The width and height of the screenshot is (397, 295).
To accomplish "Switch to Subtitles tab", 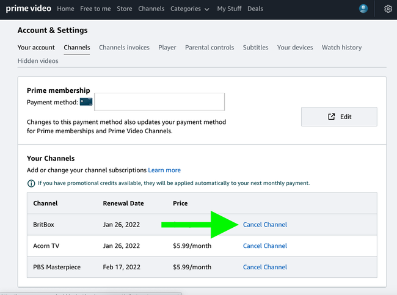I will tap(255, 48).
